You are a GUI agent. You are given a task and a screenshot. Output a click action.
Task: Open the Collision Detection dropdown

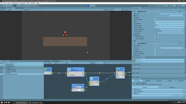point(169,29)
